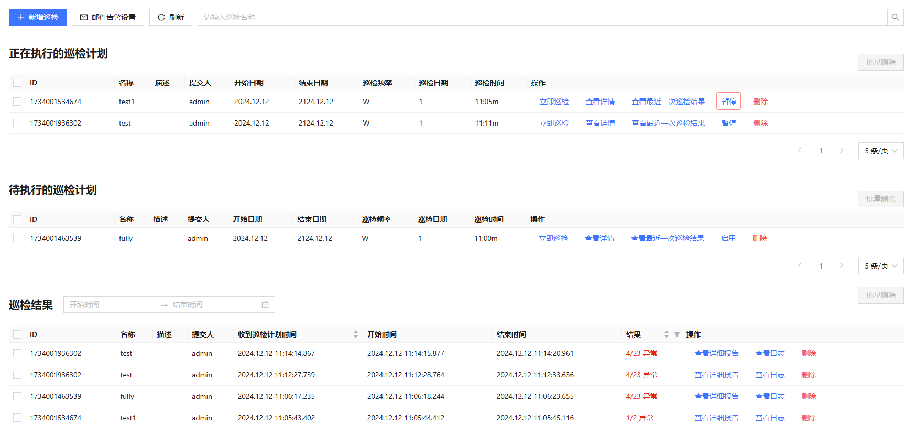
Task: Click the 开始时间 start date field
Action: [x=110, y=305]
